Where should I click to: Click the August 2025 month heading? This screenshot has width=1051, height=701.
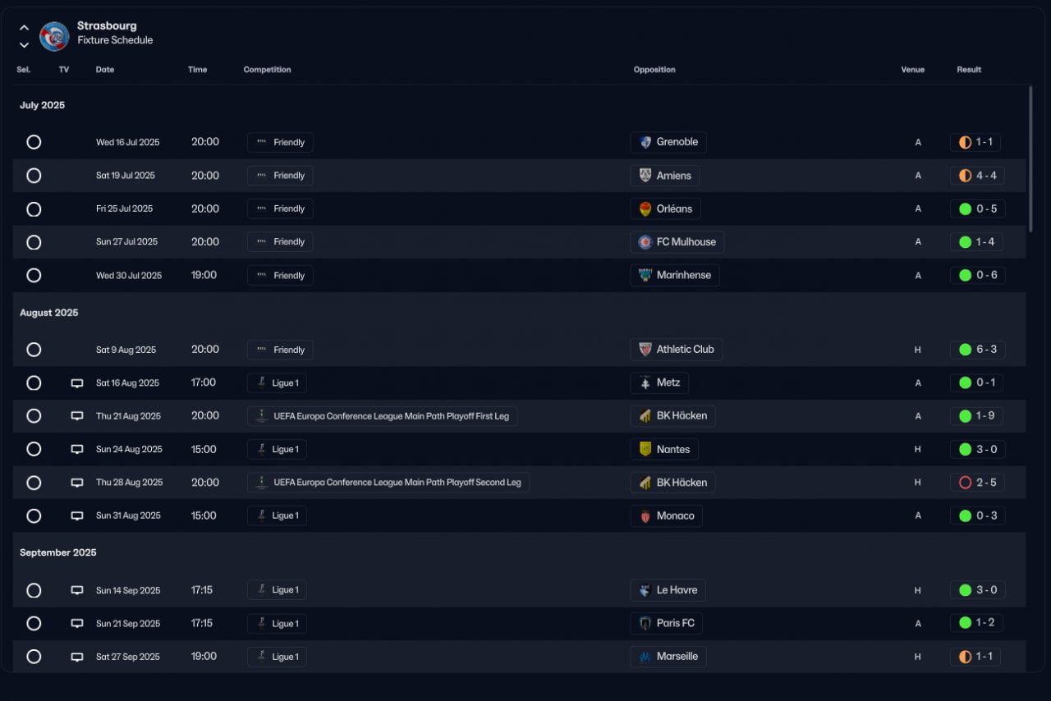tap(49, 313)
